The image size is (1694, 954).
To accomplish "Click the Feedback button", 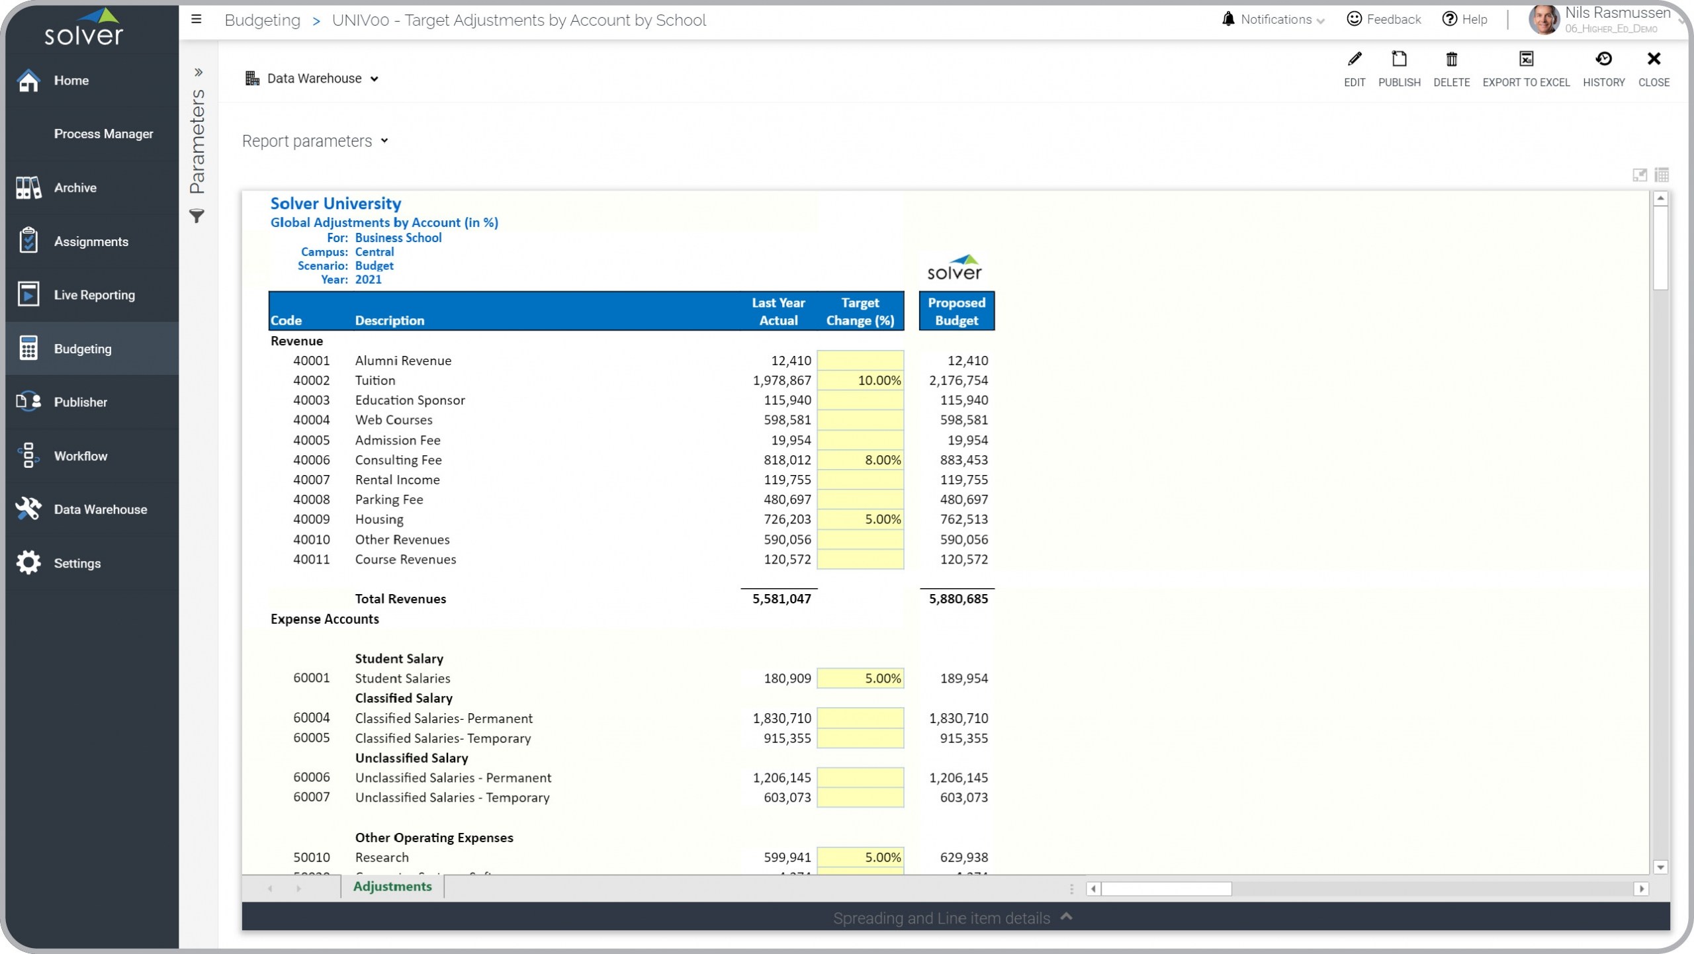I will [x=1384, y=19].
